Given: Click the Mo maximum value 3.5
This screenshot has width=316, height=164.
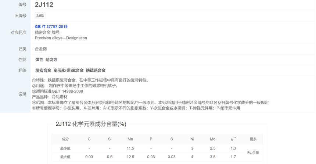Looking at the screenshot, I should click(213, 157).
